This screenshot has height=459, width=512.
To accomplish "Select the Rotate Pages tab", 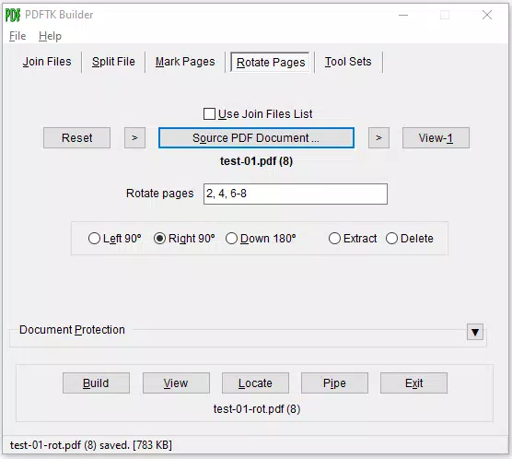I will (x=271, y=62).
